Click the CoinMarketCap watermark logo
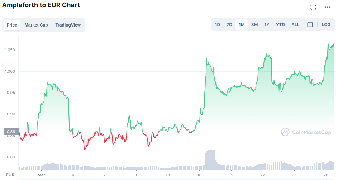The width and height of the screenshot is (338, 180). [x=306, y=132]
